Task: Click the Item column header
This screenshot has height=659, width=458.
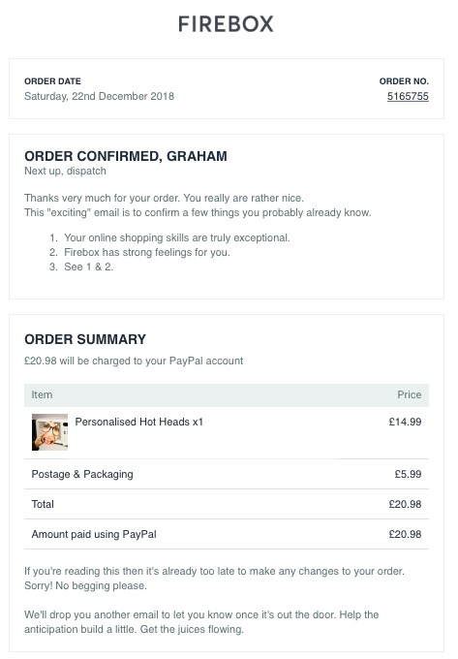Action: [x=42, y=394]
